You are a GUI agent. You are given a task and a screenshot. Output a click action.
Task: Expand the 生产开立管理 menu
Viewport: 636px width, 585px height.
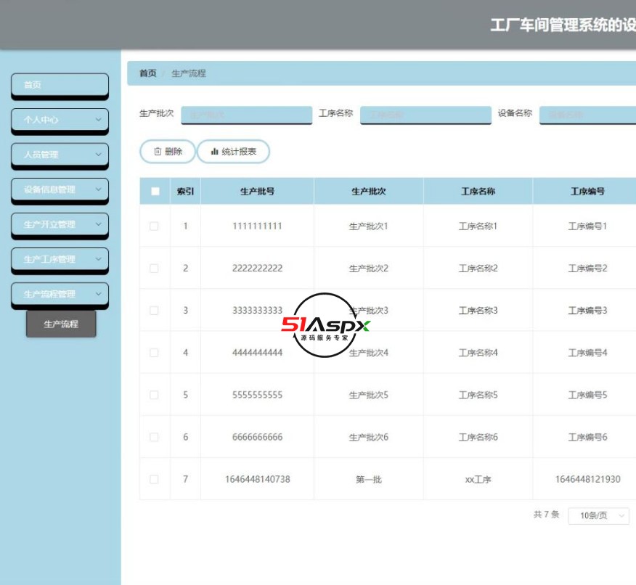tap(59, 226)
